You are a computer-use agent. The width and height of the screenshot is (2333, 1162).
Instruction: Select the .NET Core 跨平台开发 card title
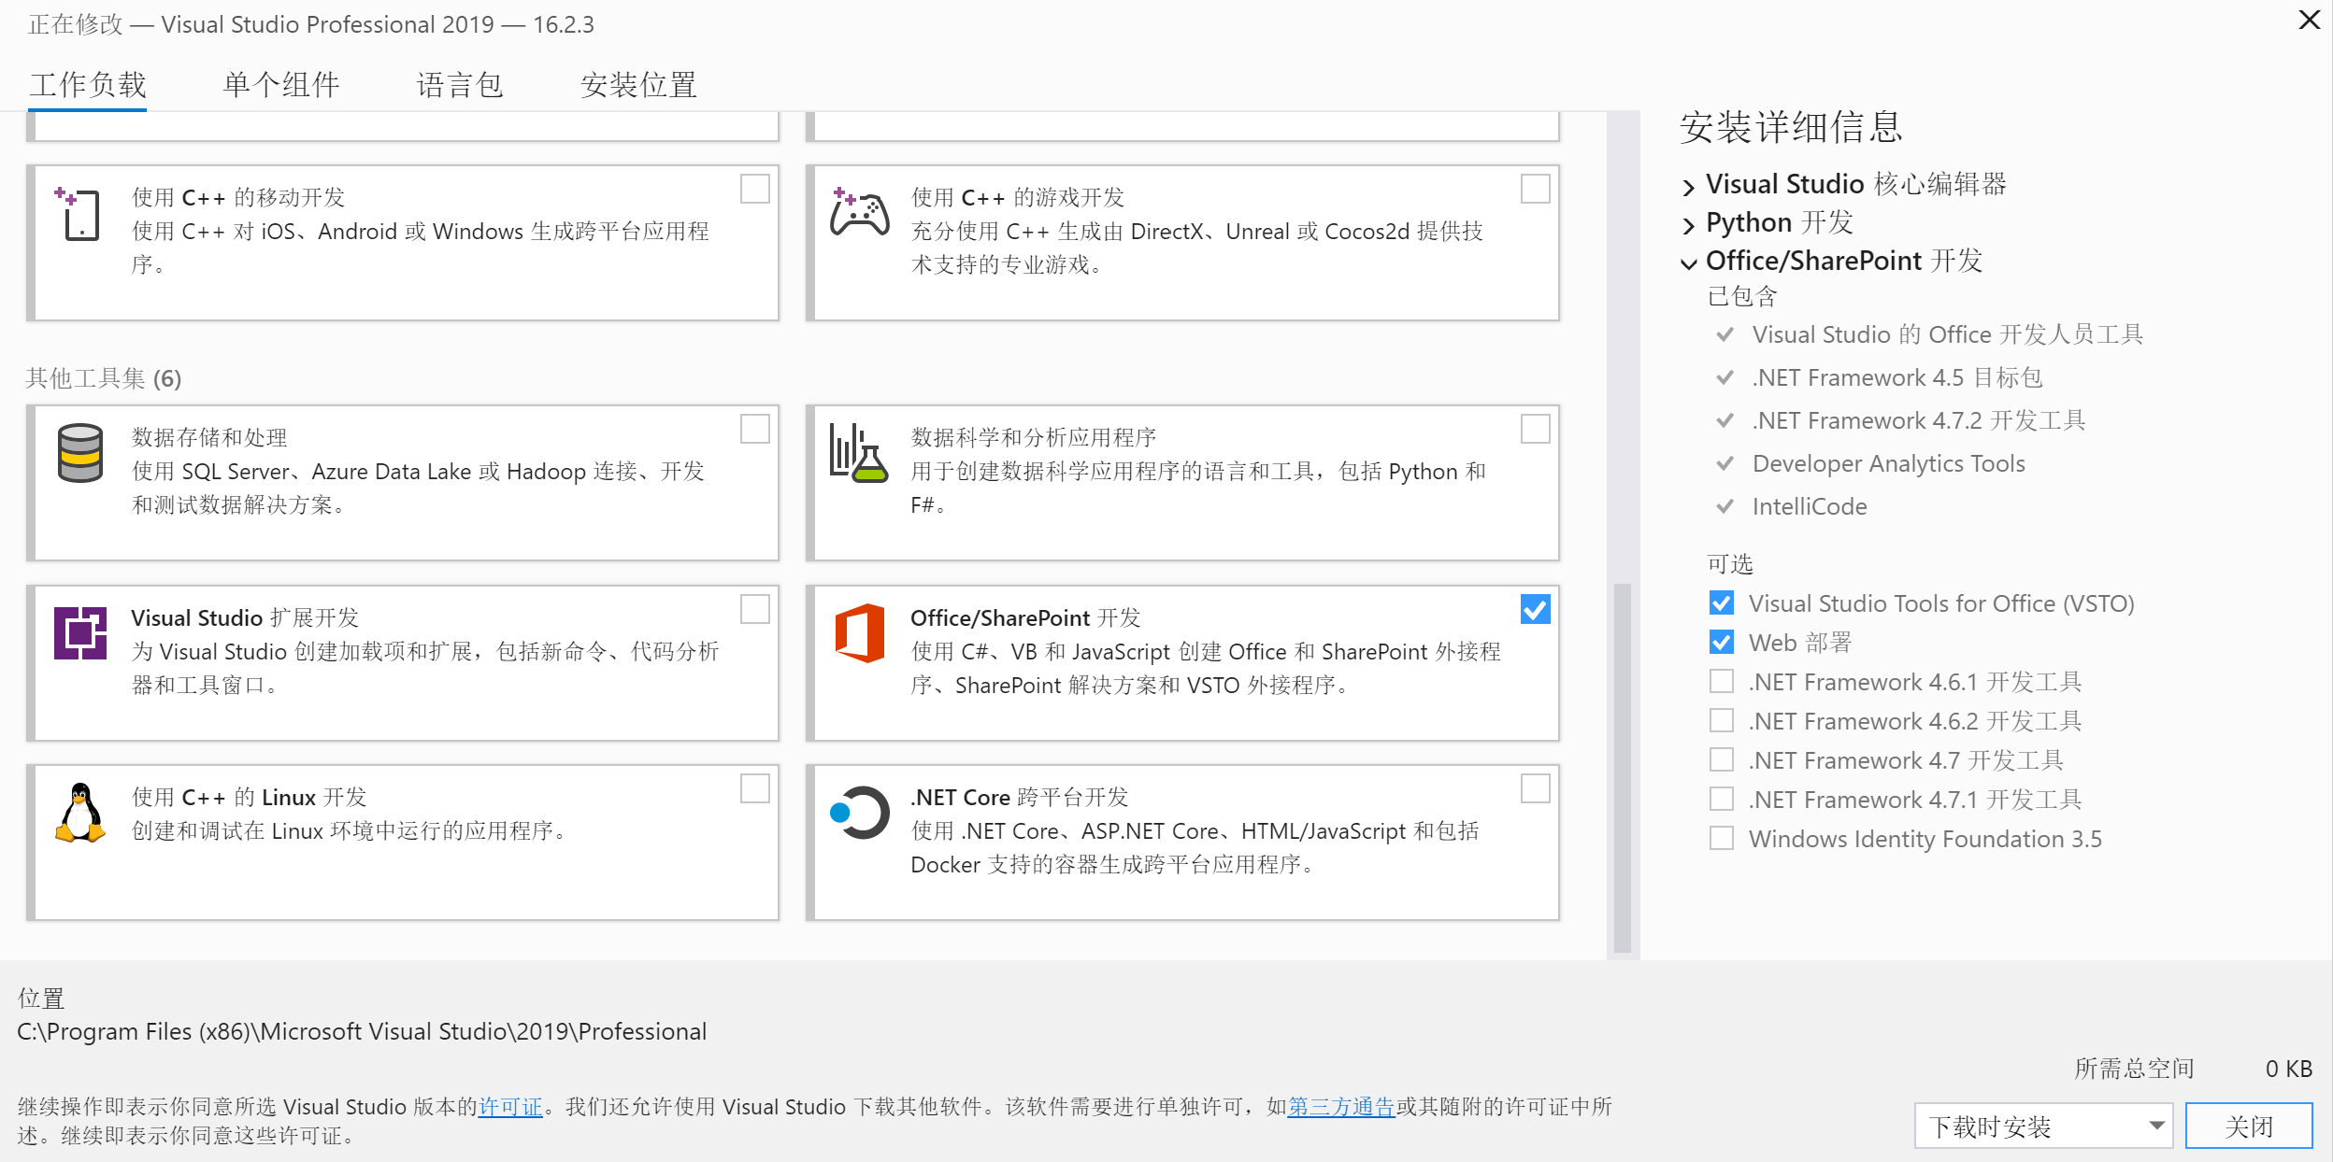tap(1020, 798)
